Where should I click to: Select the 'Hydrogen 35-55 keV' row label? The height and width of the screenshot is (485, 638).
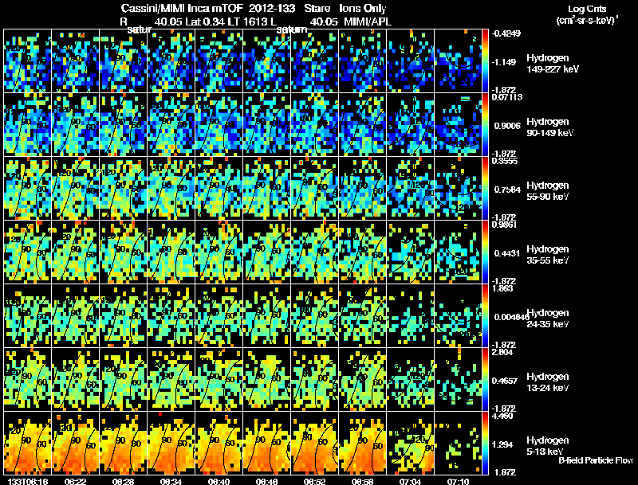[x=548, y=255]
